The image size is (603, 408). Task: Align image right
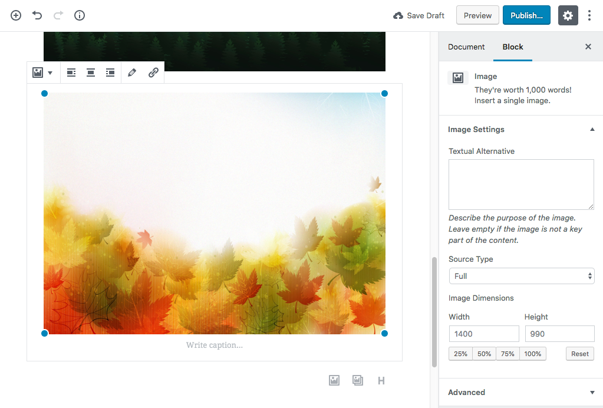pos(110,73)
